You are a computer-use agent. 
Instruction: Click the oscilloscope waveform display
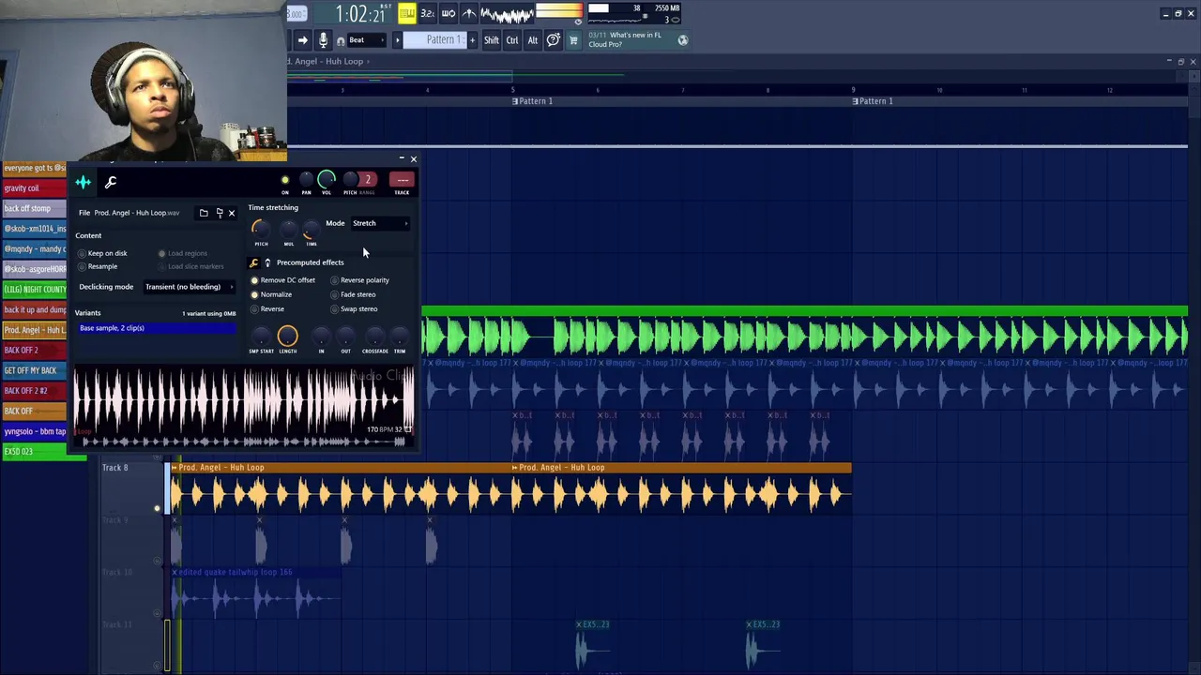(x=507, y=14)
